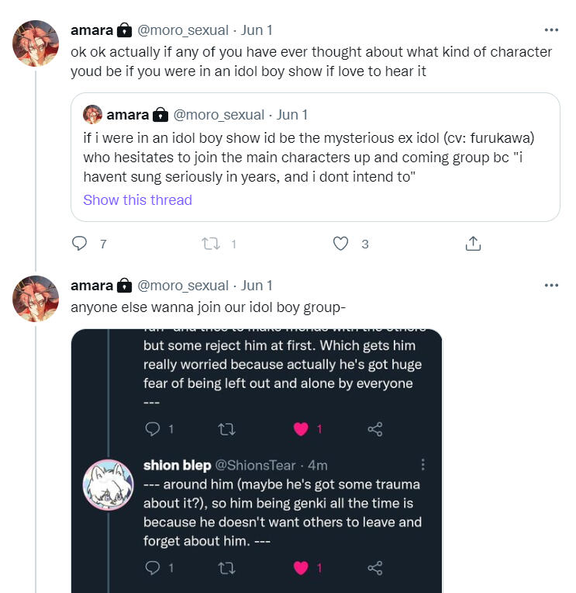Click Show this thread link
This screenshot has height=593, width=576.
point(137,200)
